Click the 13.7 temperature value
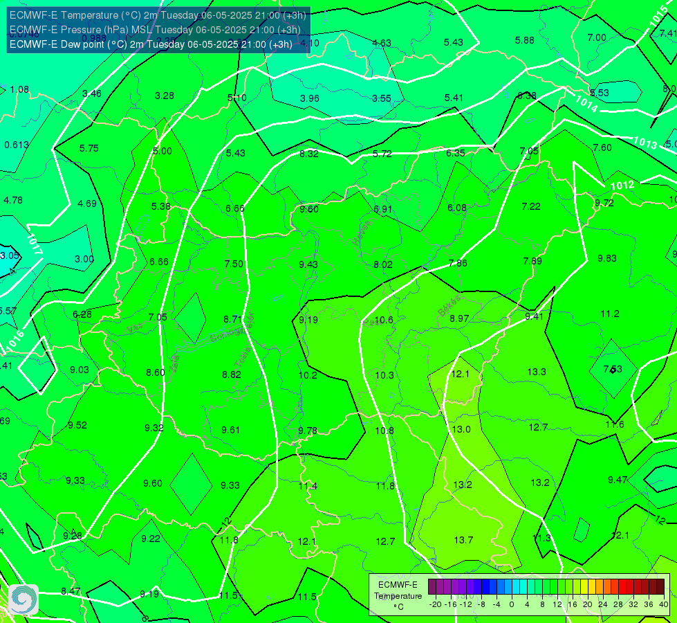The width and height of the screenshot is (677, 623). 463,539
